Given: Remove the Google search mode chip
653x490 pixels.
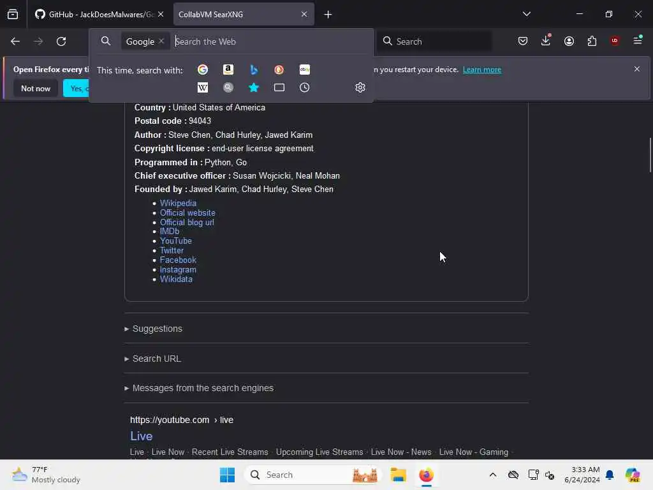Looking at the screenshot, I should tap(161, 41).
